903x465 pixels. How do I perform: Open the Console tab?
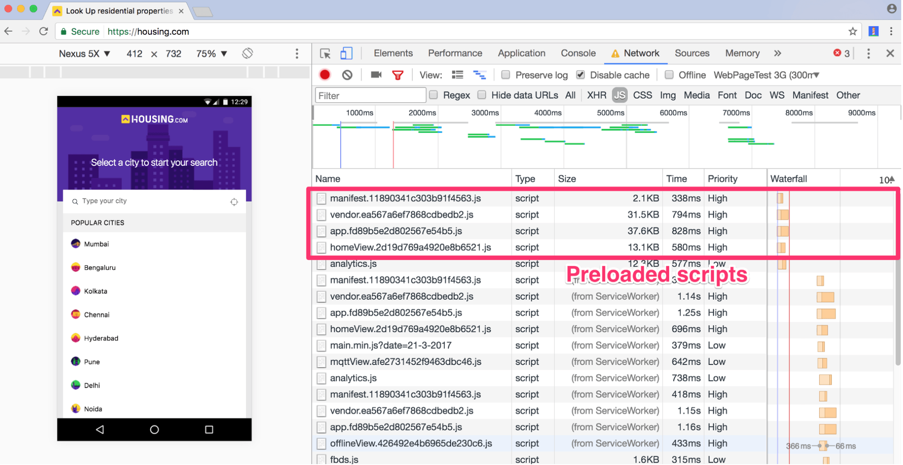click(579, 53)
